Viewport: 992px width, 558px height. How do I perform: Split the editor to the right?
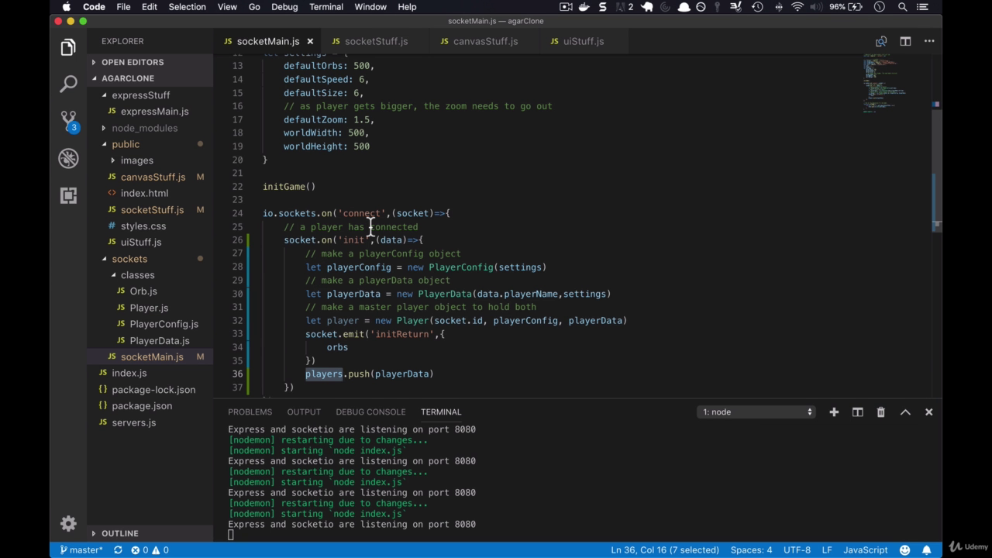[x=905, y=41]
